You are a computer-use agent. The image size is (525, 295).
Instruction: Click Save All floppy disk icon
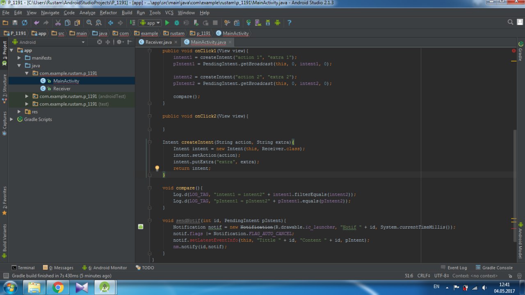[15, 23]
